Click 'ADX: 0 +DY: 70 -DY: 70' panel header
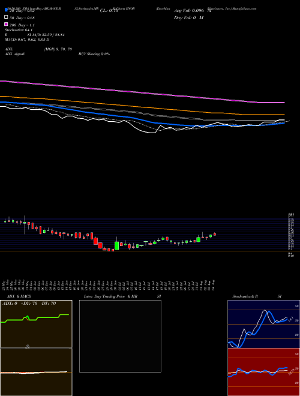The width and height of the screenshot is (300, 396). 29,304
